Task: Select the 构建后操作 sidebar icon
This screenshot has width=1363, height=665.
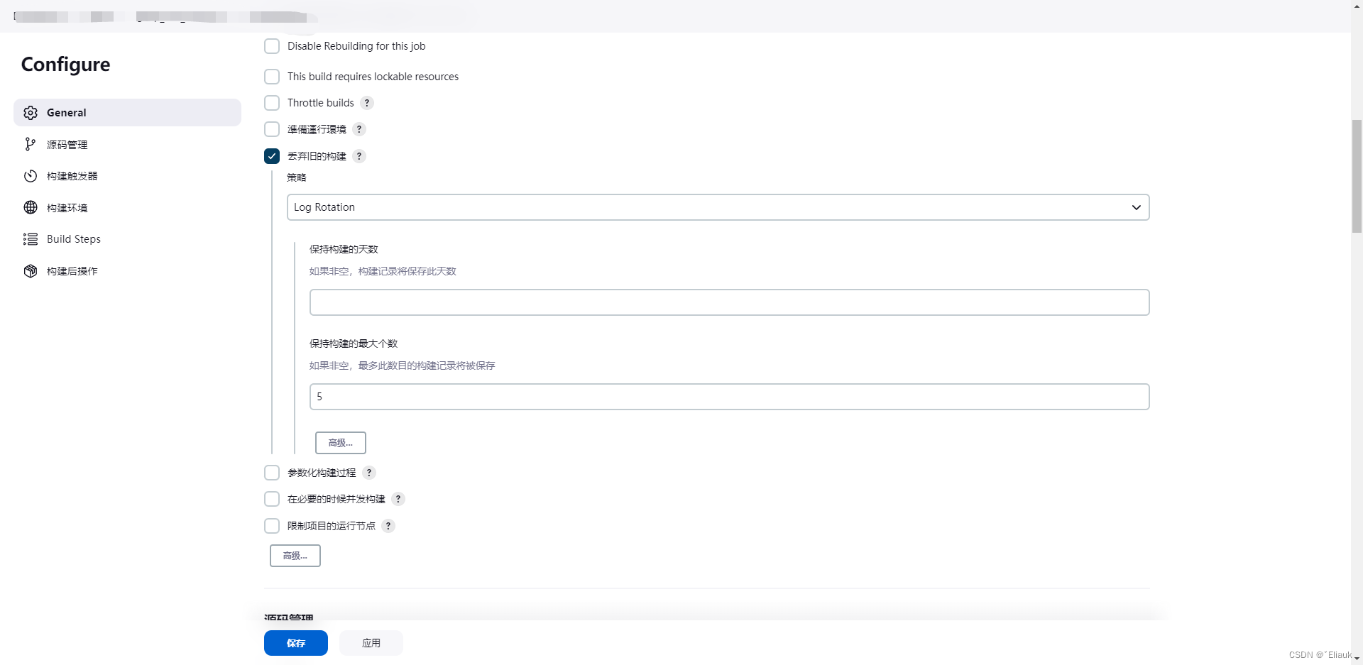Action: pos(31,270)
